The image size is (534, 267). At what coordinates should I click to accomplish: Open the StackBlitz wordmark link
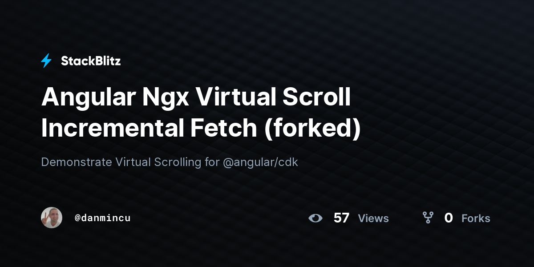[91, 61]
